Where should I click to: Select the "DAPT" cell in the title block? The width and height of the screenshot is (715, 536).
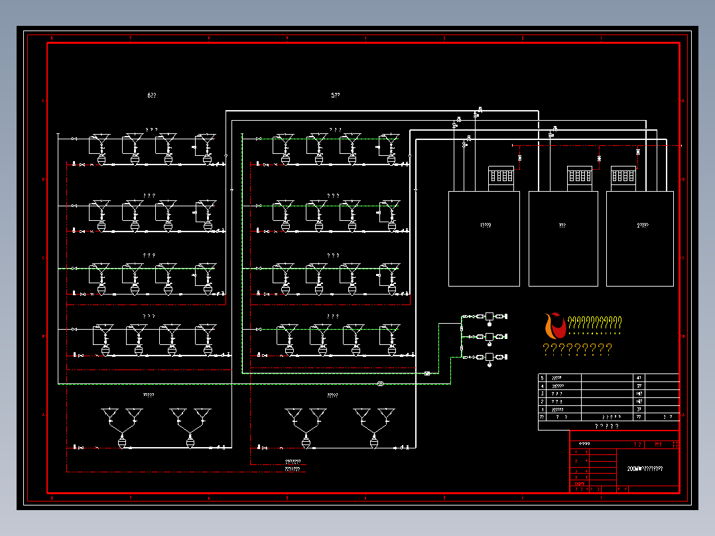[x=580, y=484]
